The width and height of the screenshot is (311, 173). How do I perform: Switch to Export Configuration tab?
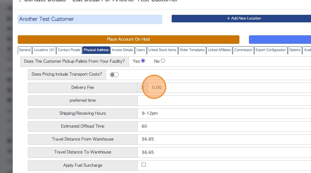click(x=271, y=50)
